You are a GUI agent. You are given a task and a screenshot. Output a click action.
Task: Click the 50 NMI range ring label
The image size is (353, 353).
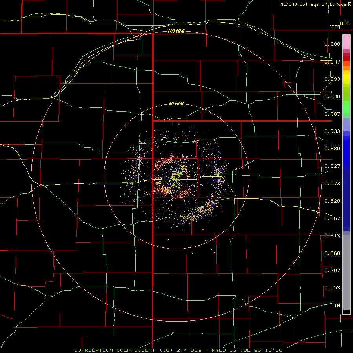(176, 104)
